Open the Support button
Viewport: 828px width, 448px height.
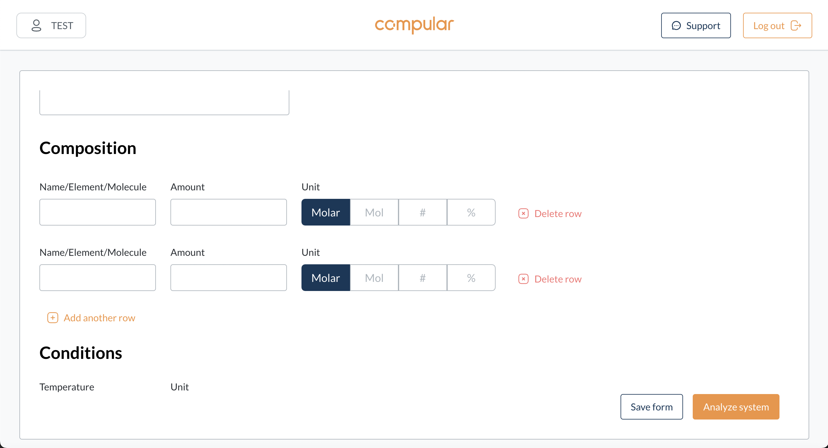[696, 26]
